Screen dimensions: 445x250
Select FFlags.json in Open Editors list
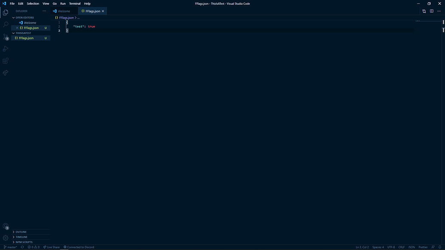point(31,28)
